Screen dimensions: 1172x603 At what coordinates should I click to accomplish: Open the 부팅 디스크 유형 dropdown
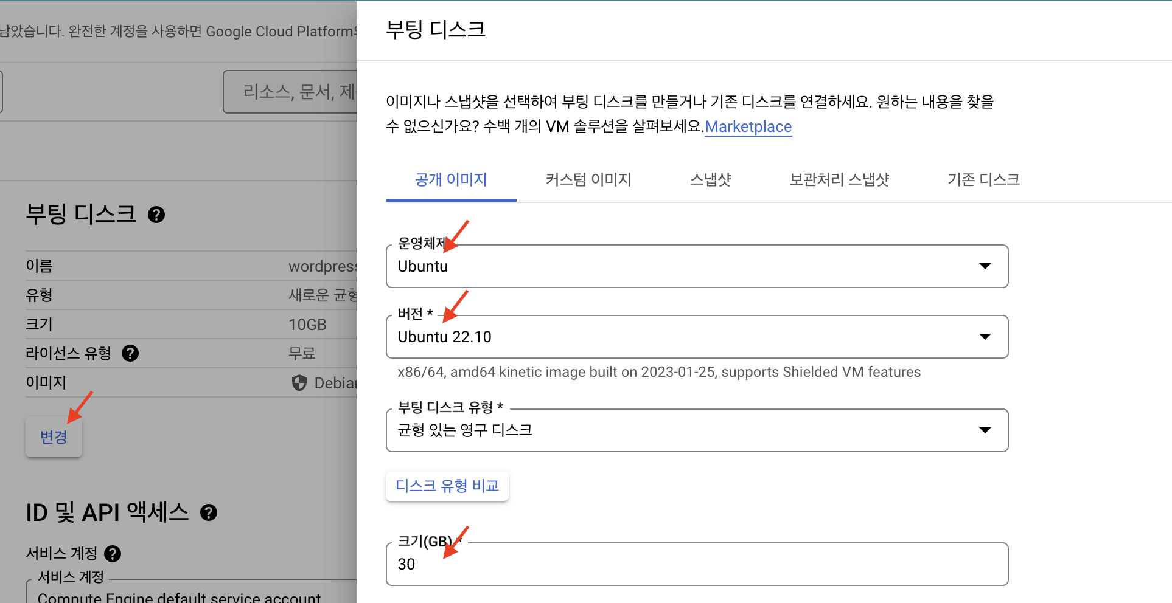(697, 430)
